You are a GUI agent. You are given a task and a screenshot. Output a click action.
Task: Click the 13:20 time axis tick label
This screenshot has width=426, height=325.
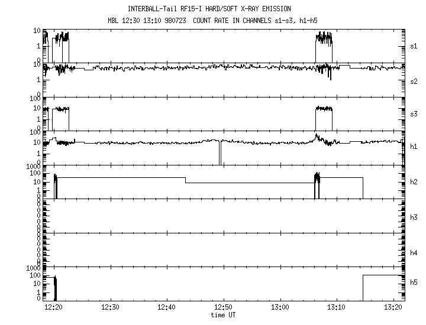tap(392, 308)
